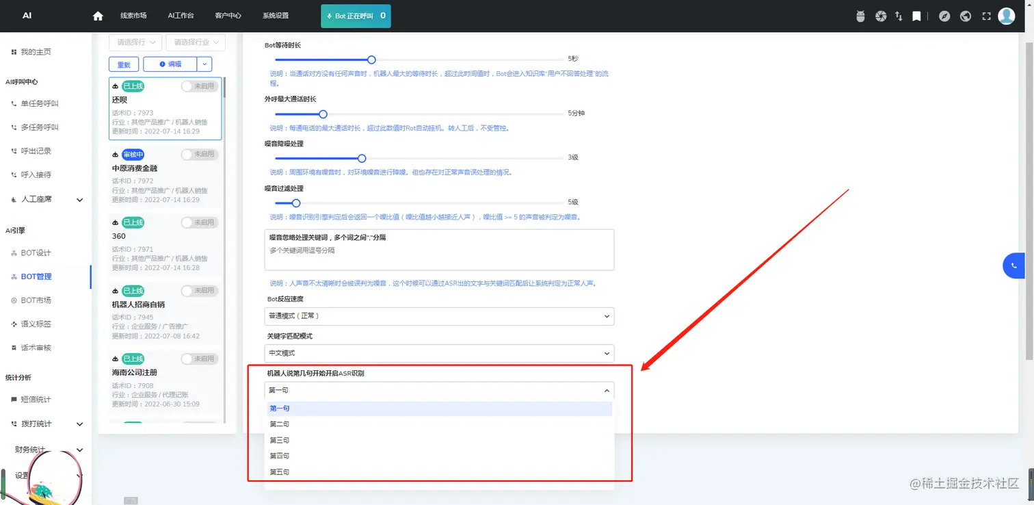Click the Bot等待时长 slider handle
Image resolution: width=1034 pixels, height=505 pixels.
pyautogui.click(x=371, y=60)
